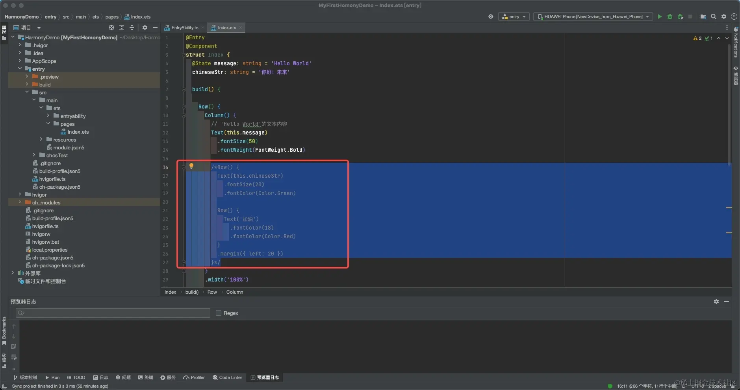This screenshot has width=740, height=390.
Task: Click the Column breadcrumb below the editor
Action: 235,292
